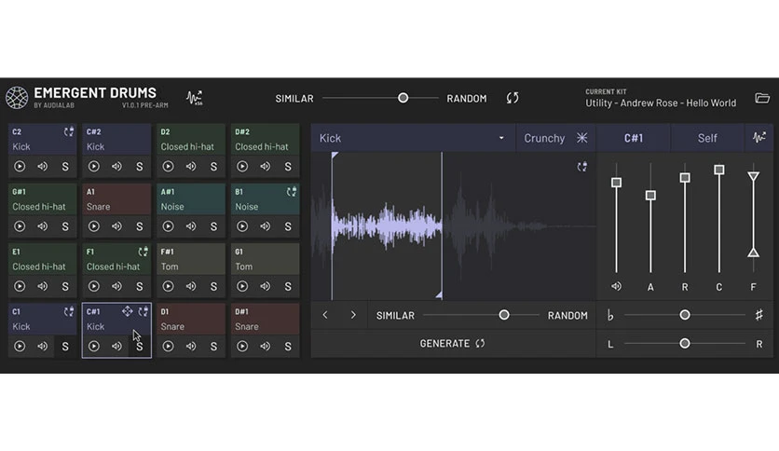This screenshot has height=451, width=779.
Task: Set the C fader level
Action: [718, 170]
